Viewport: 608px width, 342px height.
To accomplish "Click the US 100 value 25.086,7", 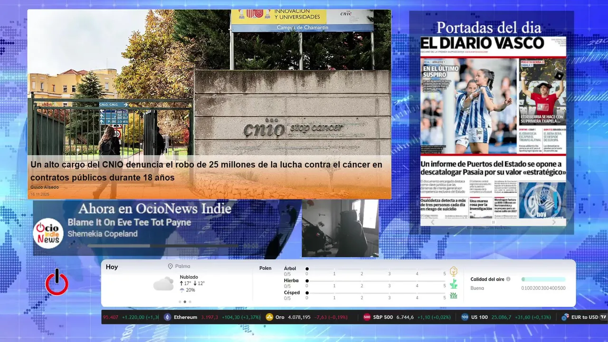I will pos(501,317).
